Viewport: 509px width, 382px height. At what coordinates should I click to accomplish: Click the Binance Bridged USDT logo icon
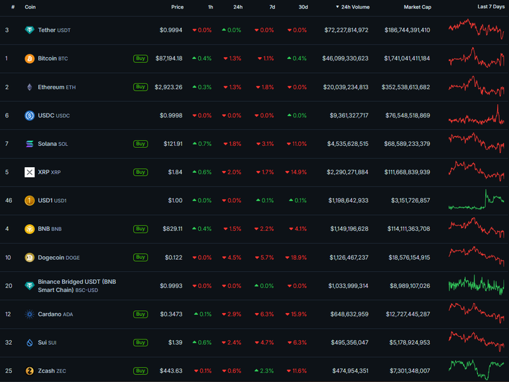click(30, 286)
